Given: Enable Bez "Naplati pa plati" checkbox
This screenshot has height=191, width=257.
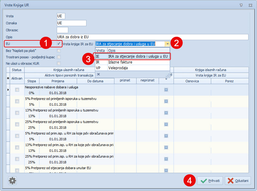Looking at the screenshot, I should [59, 50].
